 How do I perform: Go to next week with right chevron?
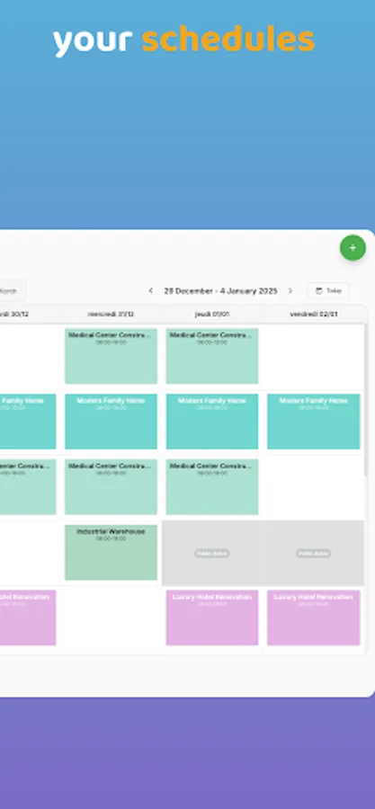[x=290, y=291]
